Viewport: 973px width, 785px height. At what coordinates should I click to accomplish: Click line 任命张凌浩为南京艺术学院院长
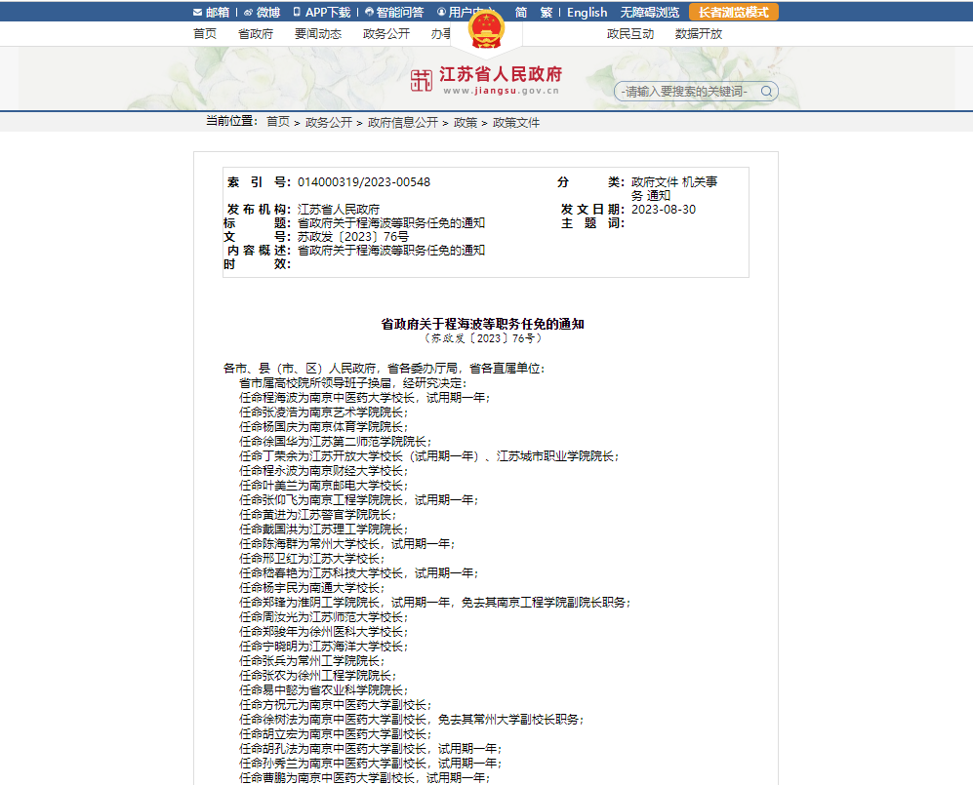(x=324, y=412)
